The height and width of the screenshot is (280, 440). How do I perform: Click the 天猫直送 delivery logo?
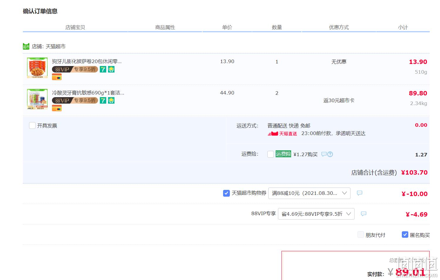pyautogui.click(x=282, y=134)
